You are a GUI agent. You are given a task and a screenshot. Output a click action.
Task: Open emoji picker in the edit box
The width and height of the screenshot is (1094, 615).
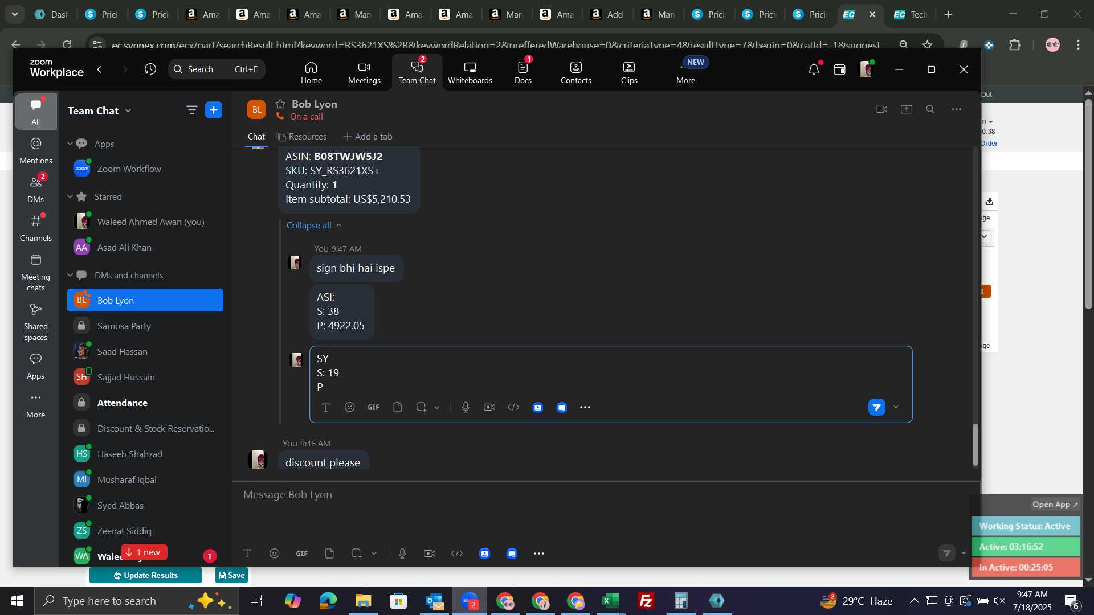click(x=349, y=407)
